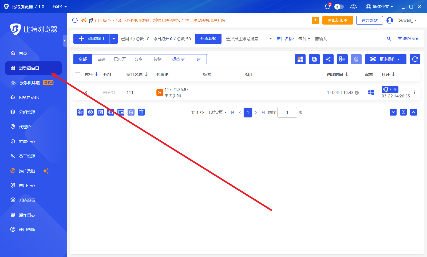Select the 自建 tab
The width and height of the screenshot is (427, 257).
pyautogui.click(x=101, y=59)
